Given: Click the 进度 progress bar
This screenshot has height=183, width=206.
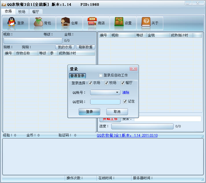Looking at the screenshot, I should (142, 126).
